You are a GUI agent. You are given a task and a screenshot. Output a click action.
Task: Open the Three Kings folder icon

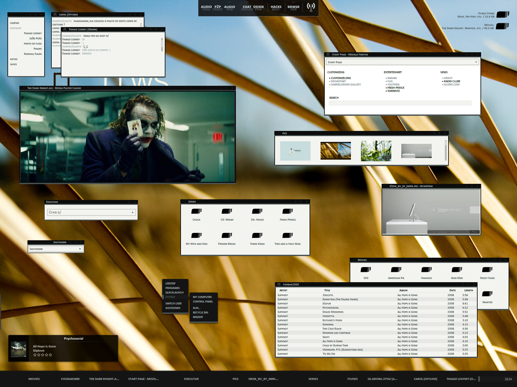click(x=257, y=235)
